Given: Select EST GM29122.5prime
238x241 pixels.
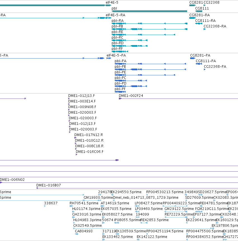Looking at the screenshot, I should [176, 212].
